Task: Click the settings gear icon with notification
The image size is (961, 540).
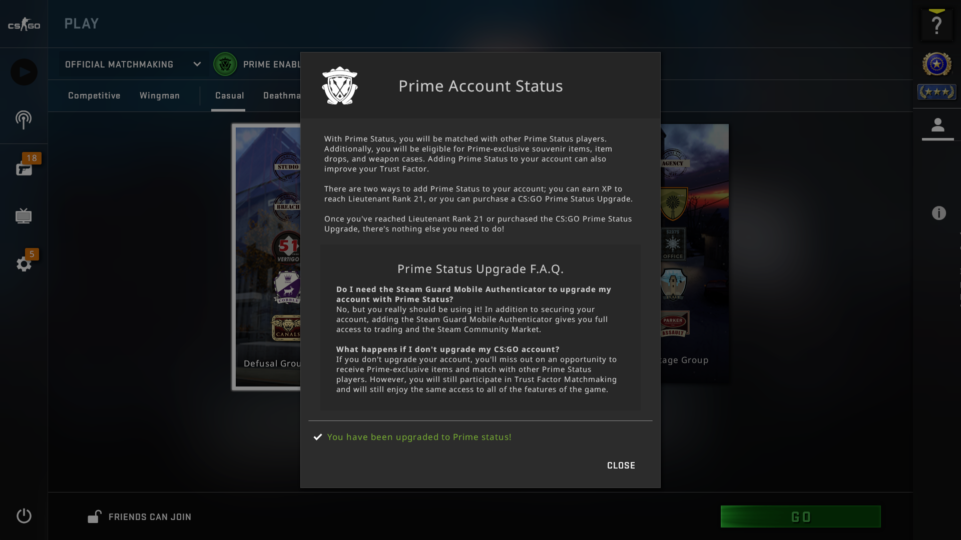Action: (24, 263)
